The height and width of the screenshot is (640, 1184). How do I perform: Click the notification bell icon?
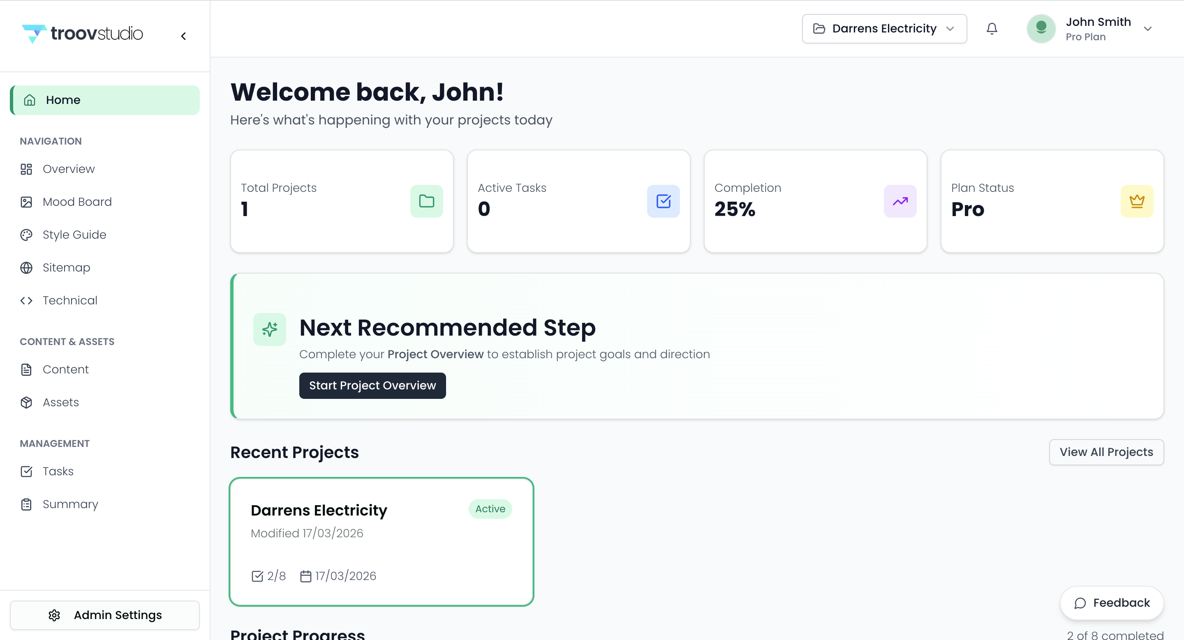tap(992, 29)
